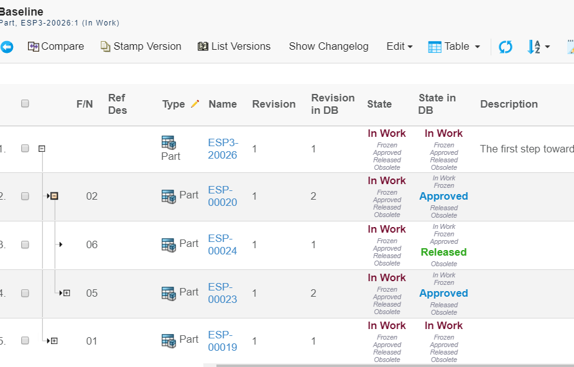This screenshot has width=574, height=367.
Task: Check the box for row ESP-00023
Action: click(x=25, y=293)
